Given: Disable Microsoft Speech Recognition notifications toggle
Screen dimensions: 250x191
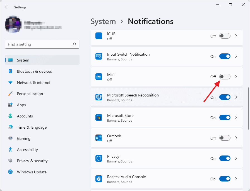Looking at the screenshot, I should pyautogui.click(x=225, y=97).
